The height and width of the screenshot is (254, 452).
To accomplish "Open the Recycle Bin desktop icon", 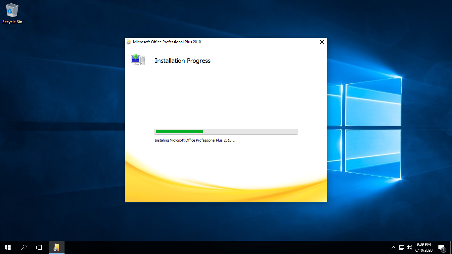I will tap(12, 13).
